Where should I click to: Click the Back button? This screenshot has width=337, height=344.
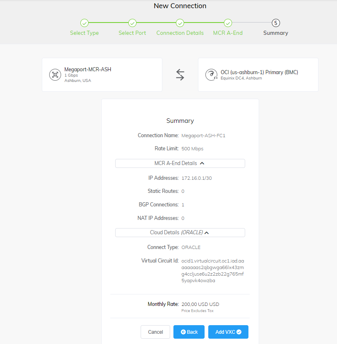[189, 332]
